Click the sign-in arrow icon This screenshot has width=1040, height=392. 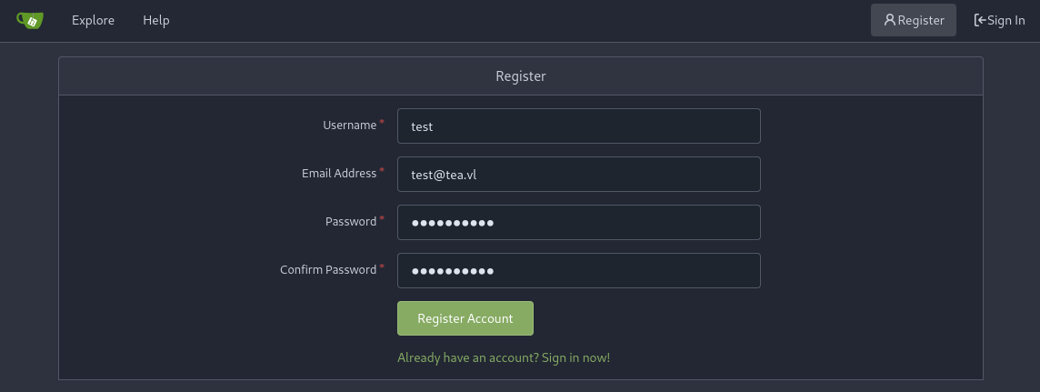(980, 21)
